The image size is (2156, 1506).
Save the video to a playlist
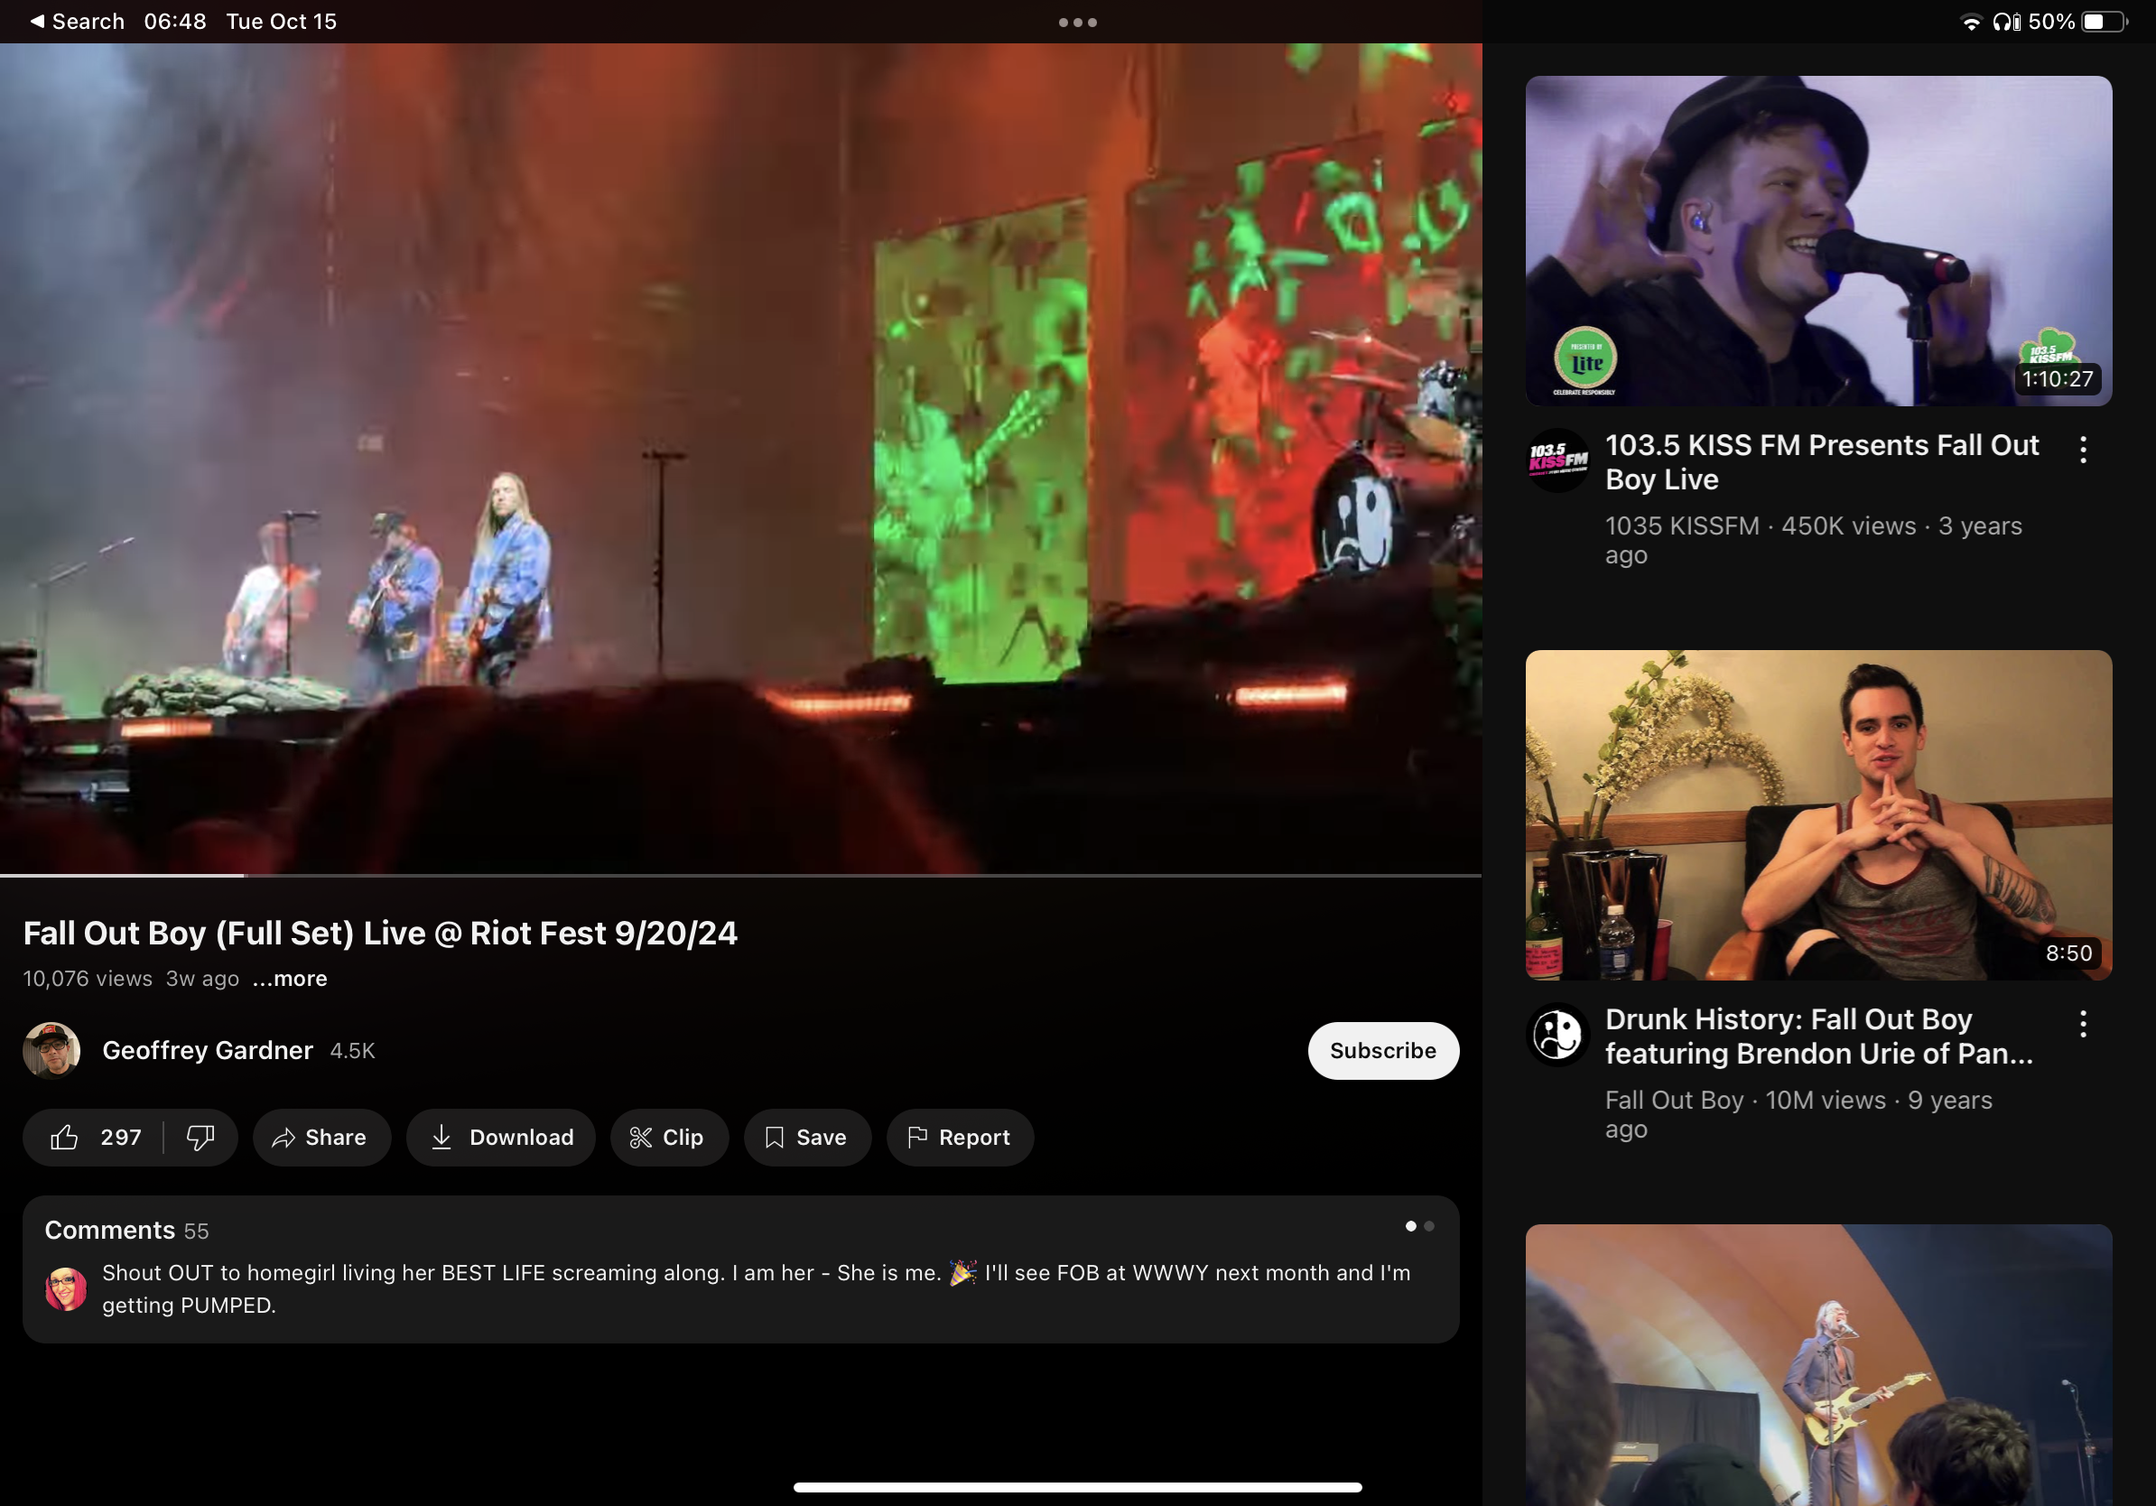click(807, 1137)
